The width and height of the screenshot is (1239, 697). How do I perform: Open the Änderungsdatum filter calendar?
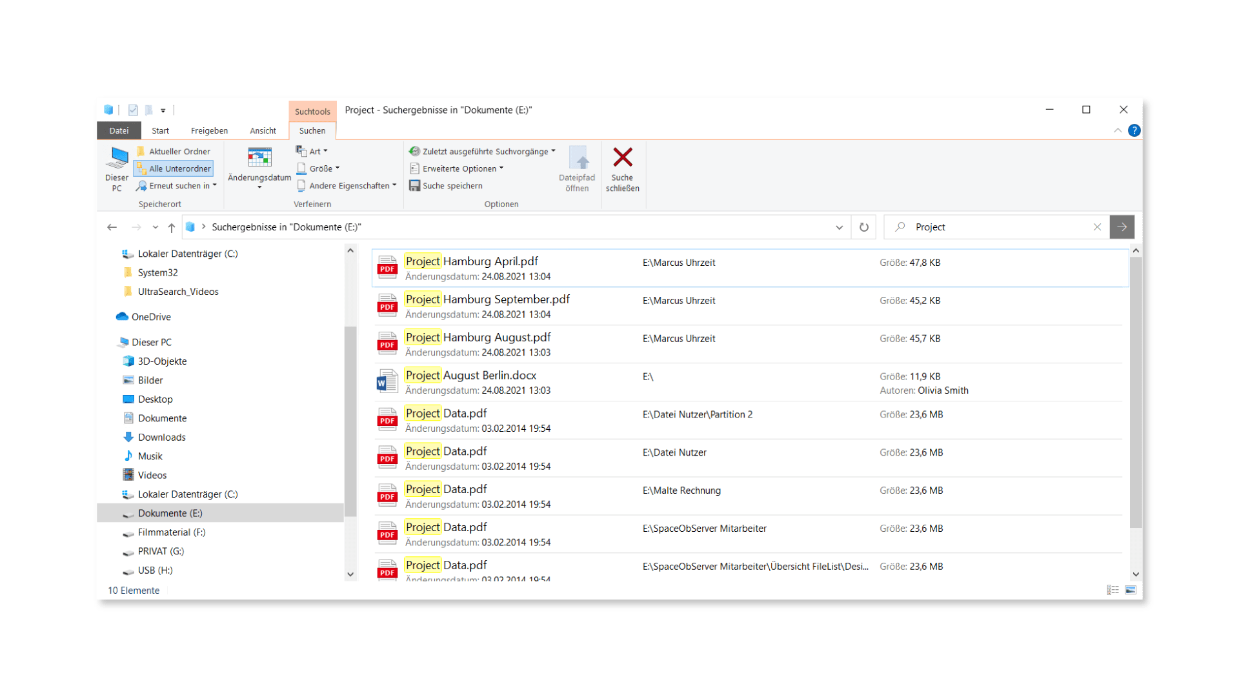pyautogui.click(x=259, y=168)
